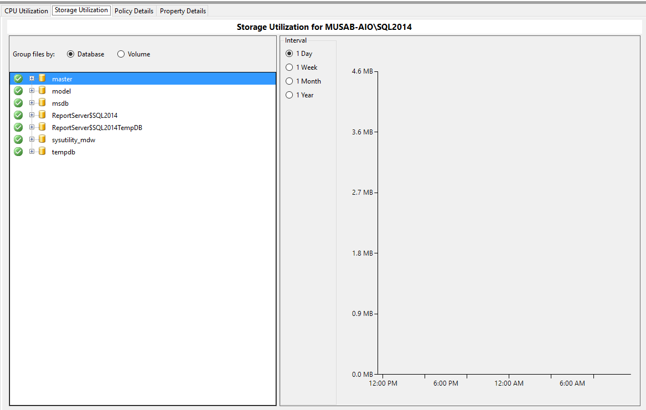Open the Policy Details tab
Viewport: 646px width, 410px height.
pyautogui.click(x=134, y=11)
